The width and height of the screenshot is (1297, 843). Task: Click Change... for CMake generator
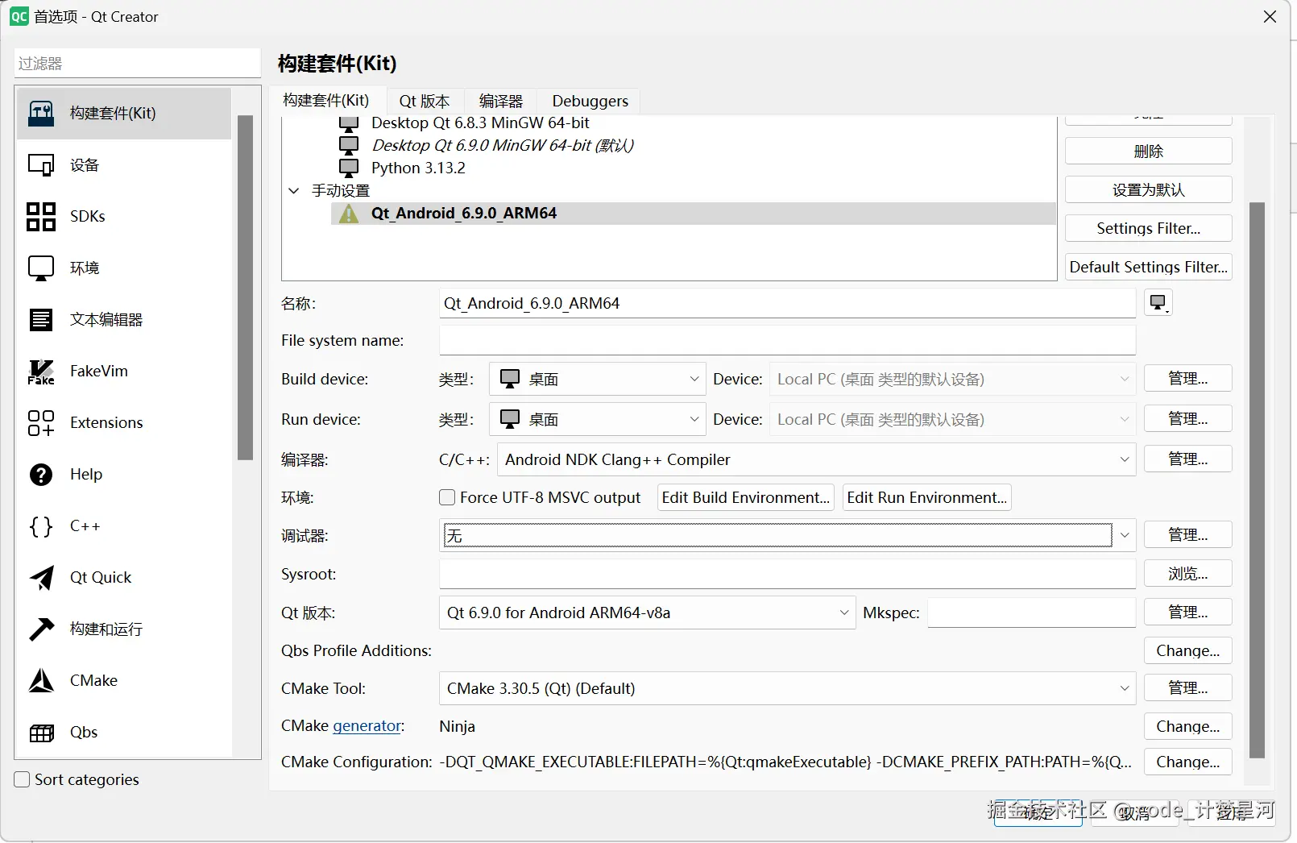click(x=1188, y=726)
